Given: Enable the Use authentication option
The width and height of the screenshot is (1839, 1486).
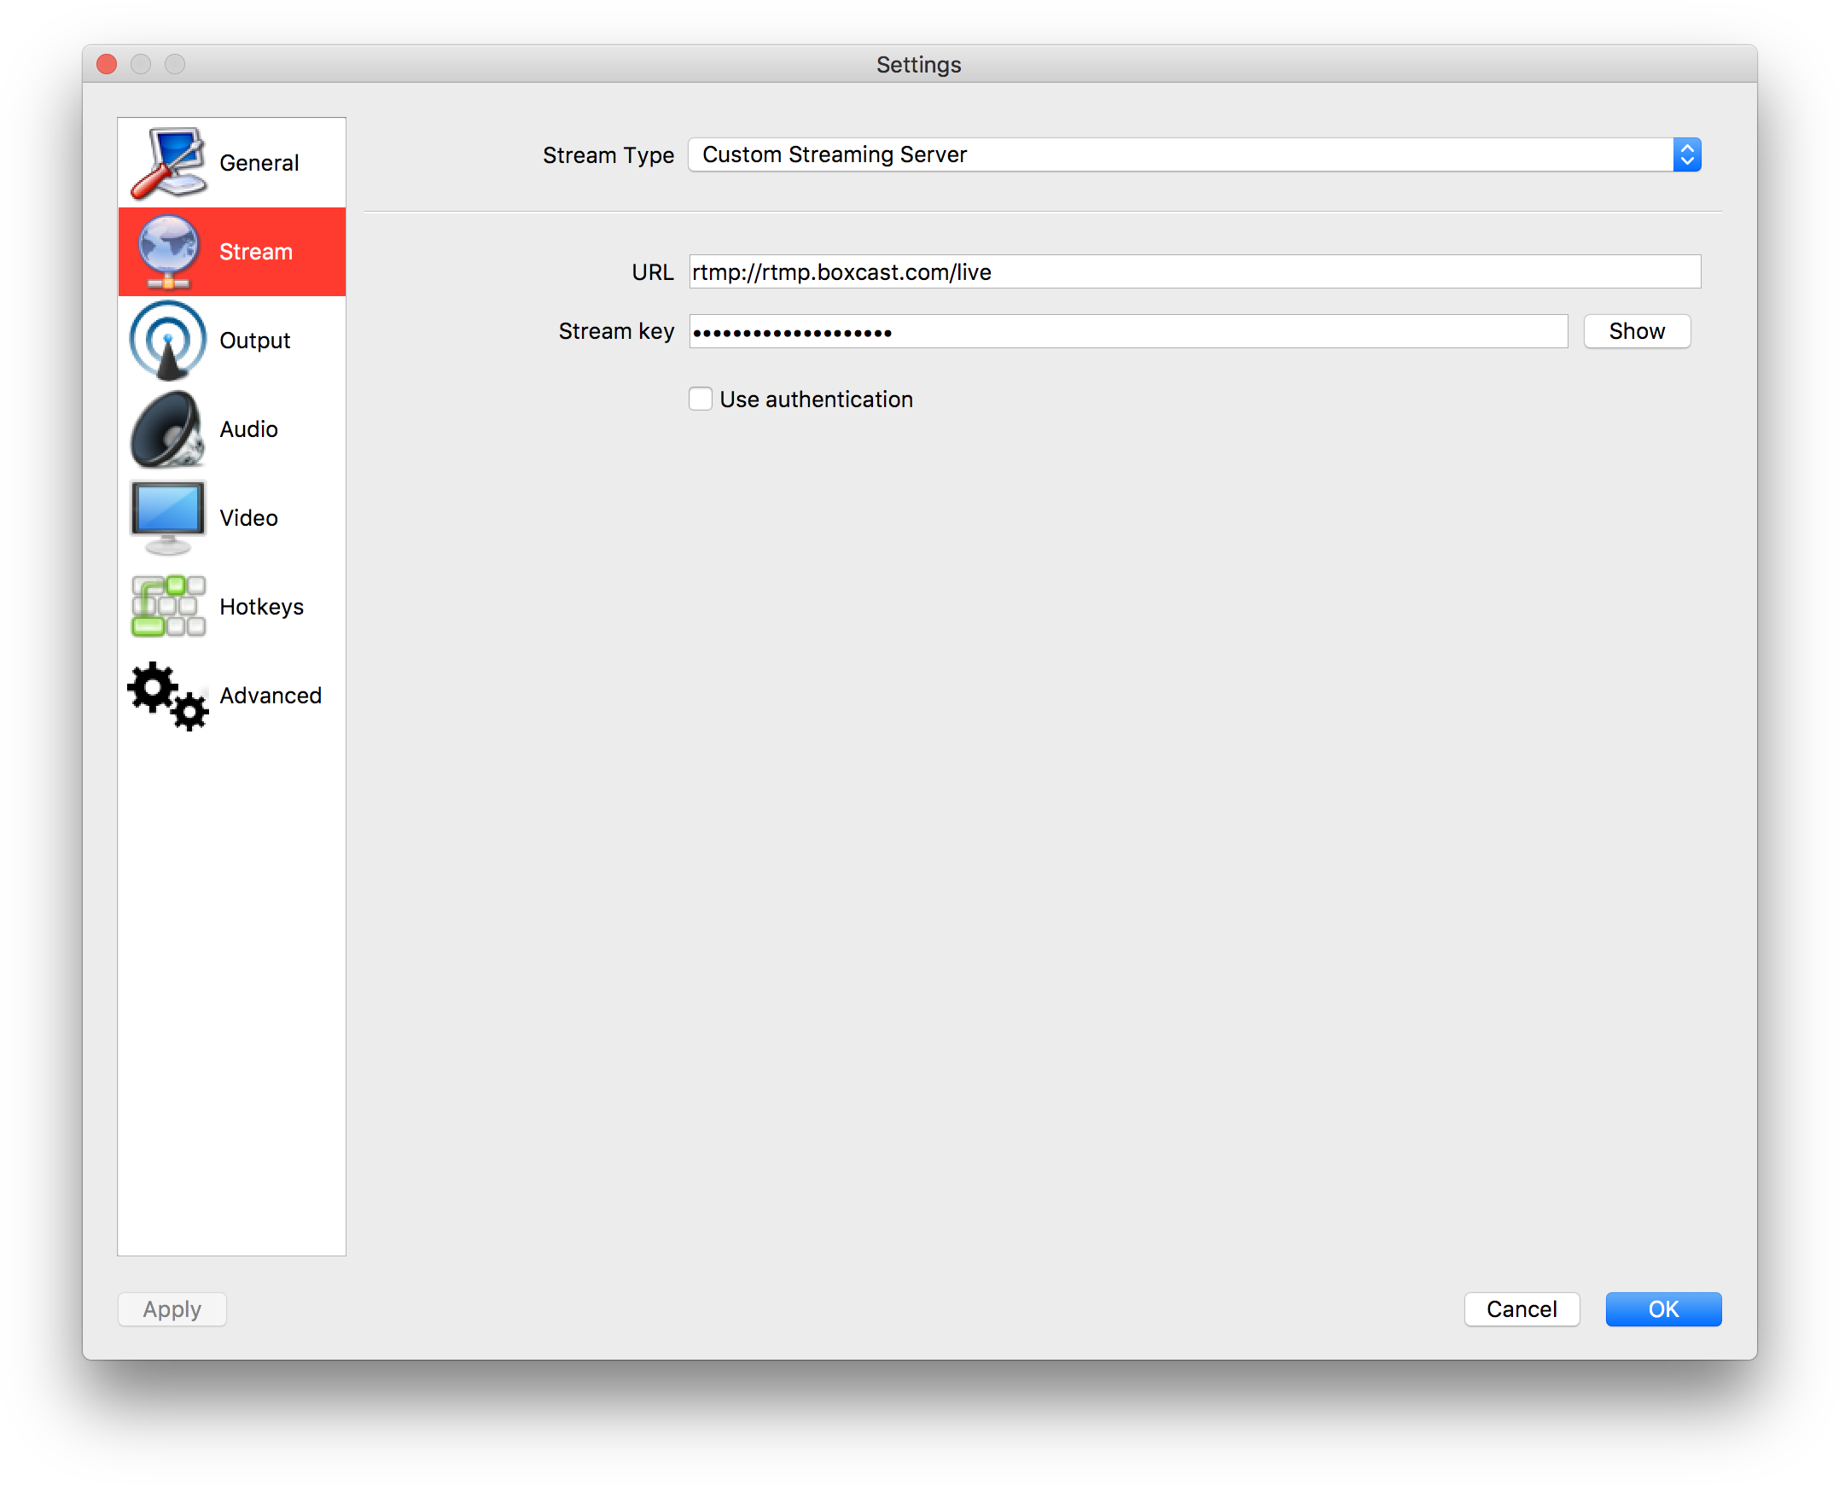Looking at the screenshot, I should [x=700, y=399].
